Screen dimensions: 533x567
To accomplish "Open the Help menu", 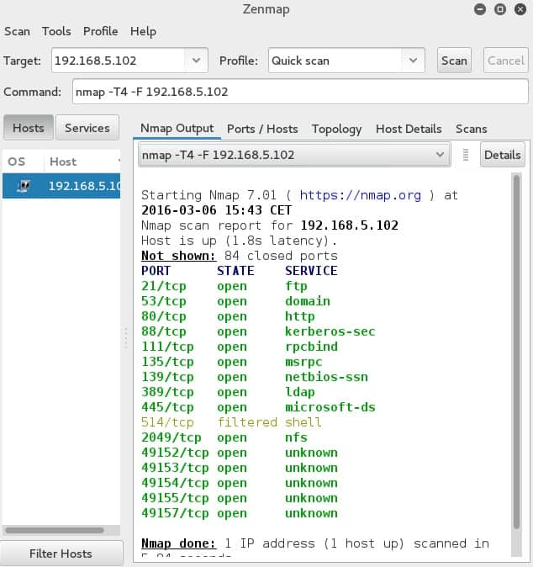I will (x=143, y=31).
